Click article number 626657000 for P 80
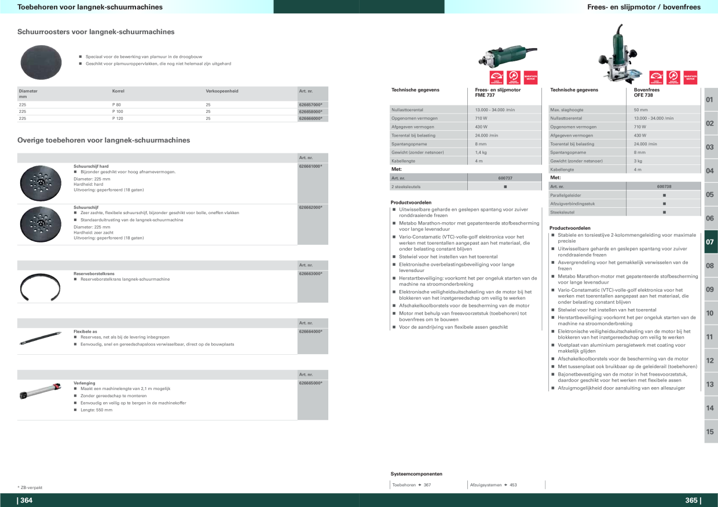 310,105
